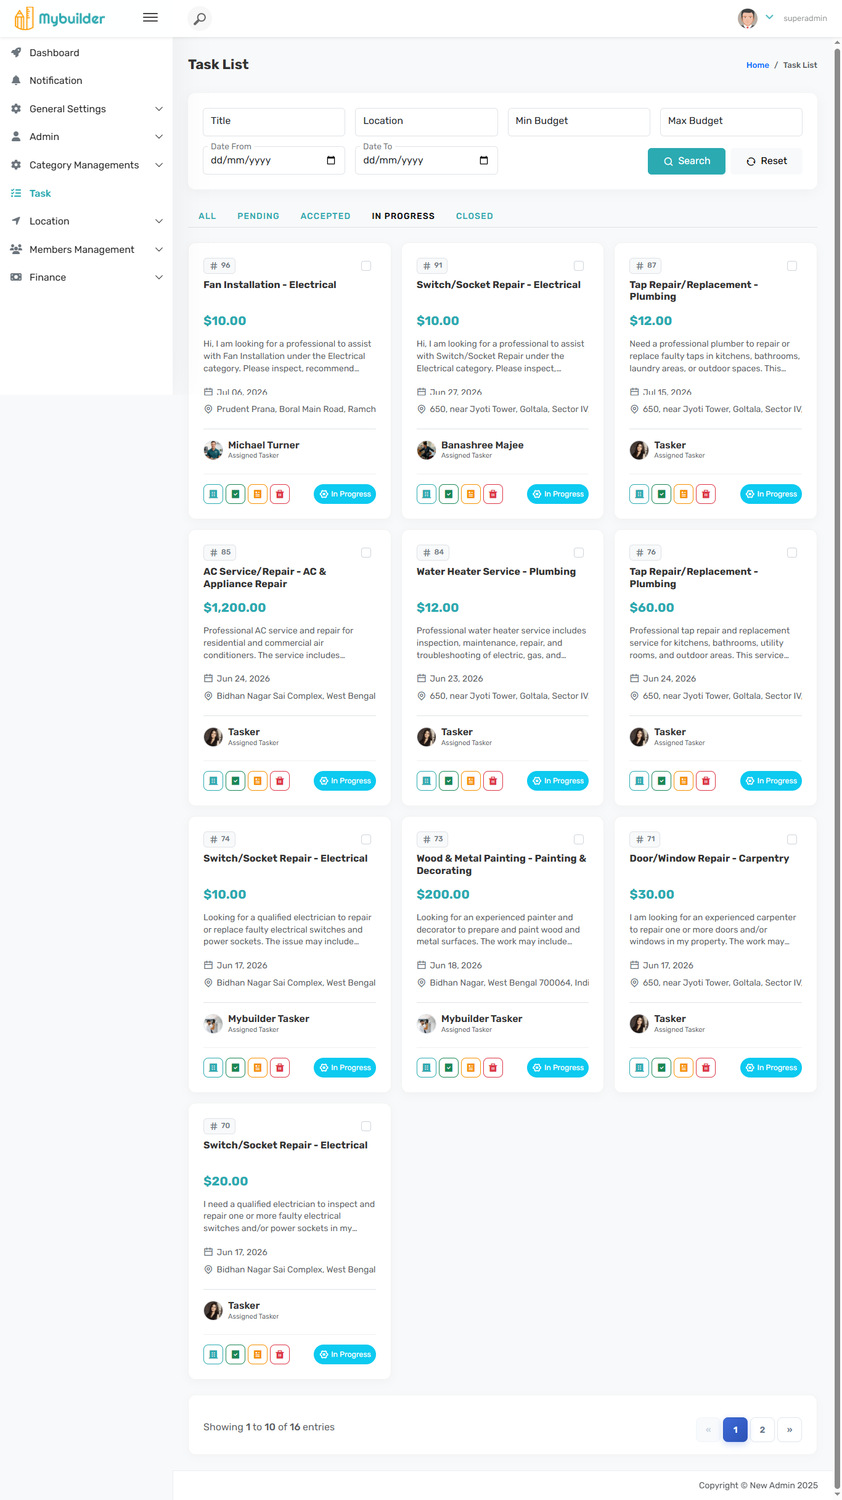The image size is (842, 1500).
Task: Switch to the CLOSED tab
Action: (475, 216)
